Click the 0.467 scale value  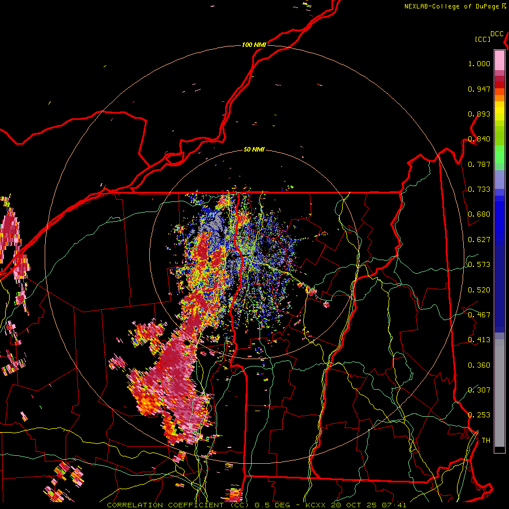coord(479,315)
